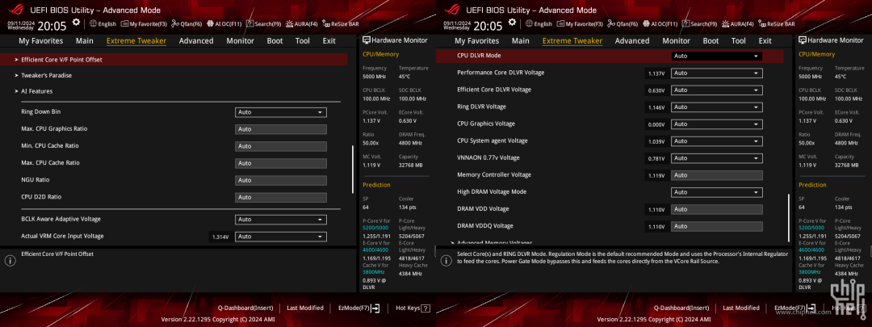Open AURA(F4) lighting icon in right BIOS screen
The image size is (872, 327).
pyautogui.click(x=726, y=24)
